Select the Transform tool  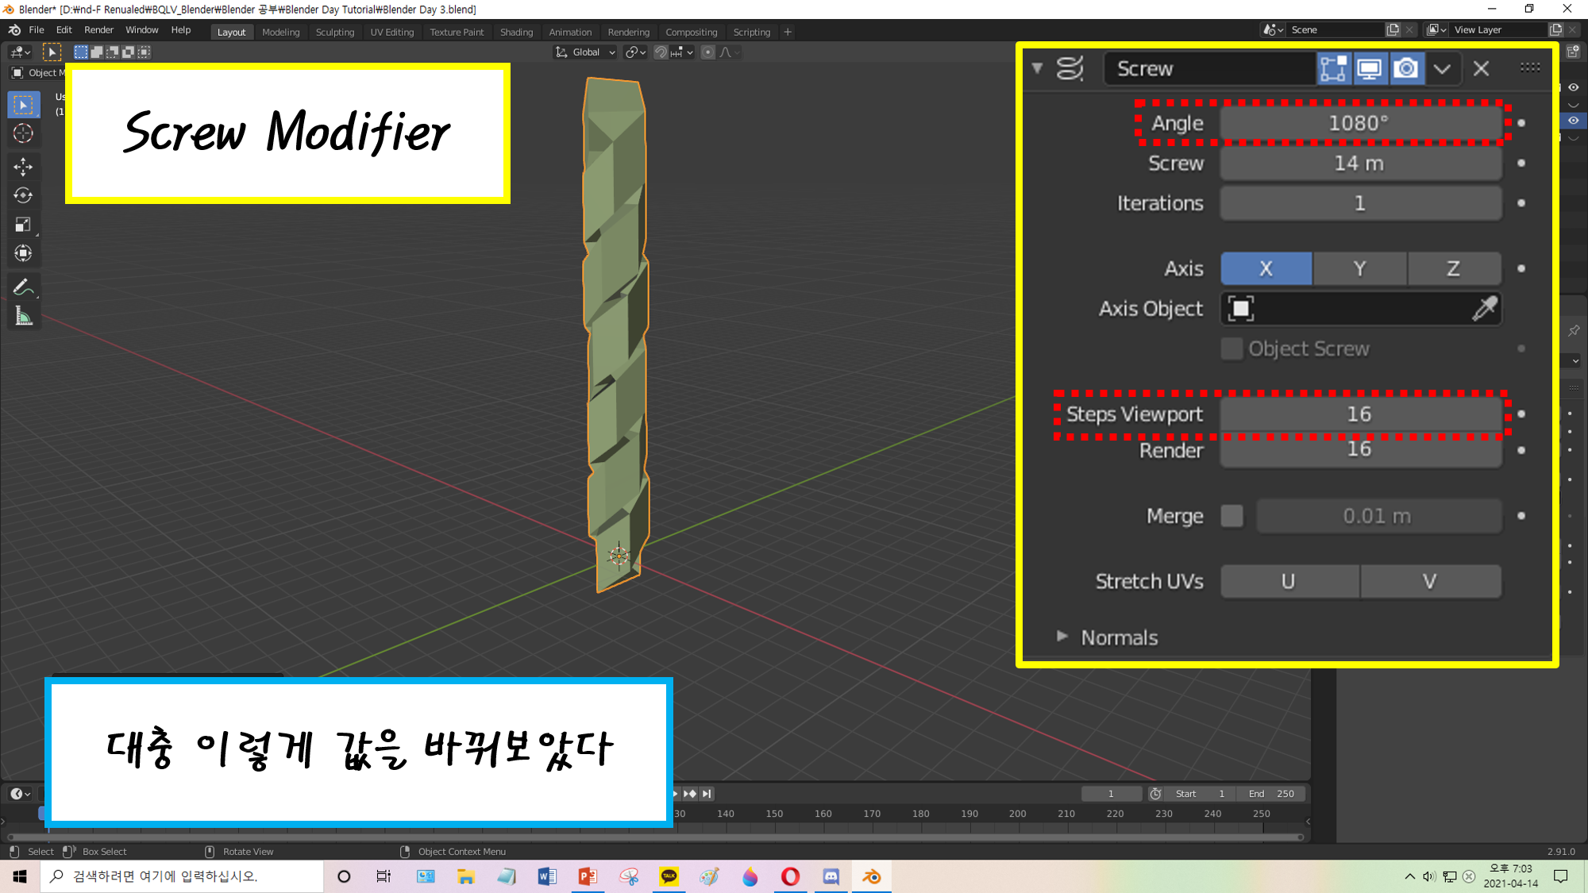coord(23,254)
